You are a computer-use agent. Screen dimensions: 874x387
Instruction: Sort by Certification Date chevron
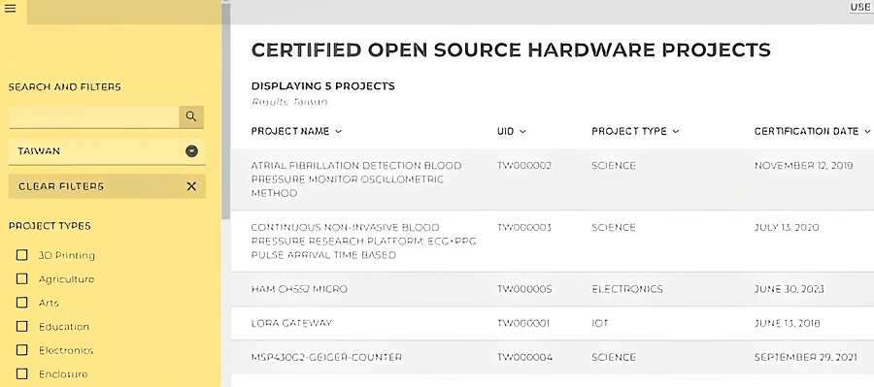[x=867, y=132]
